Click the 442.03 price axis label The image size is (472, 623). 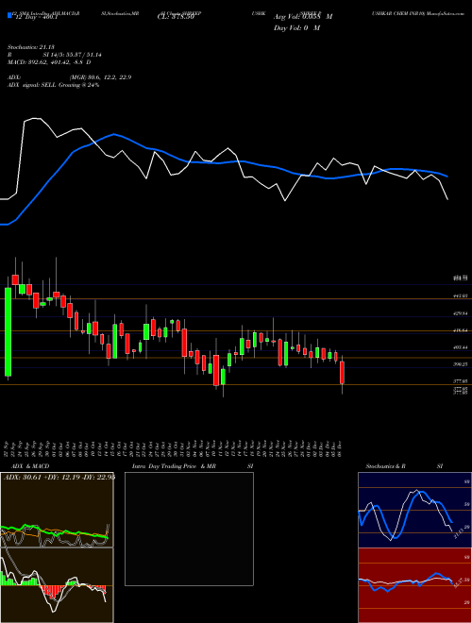point(461,296)
